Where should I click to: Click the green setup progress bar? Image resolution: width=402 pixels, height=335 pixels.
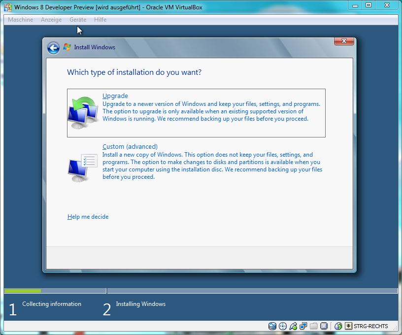coord(23,291)
